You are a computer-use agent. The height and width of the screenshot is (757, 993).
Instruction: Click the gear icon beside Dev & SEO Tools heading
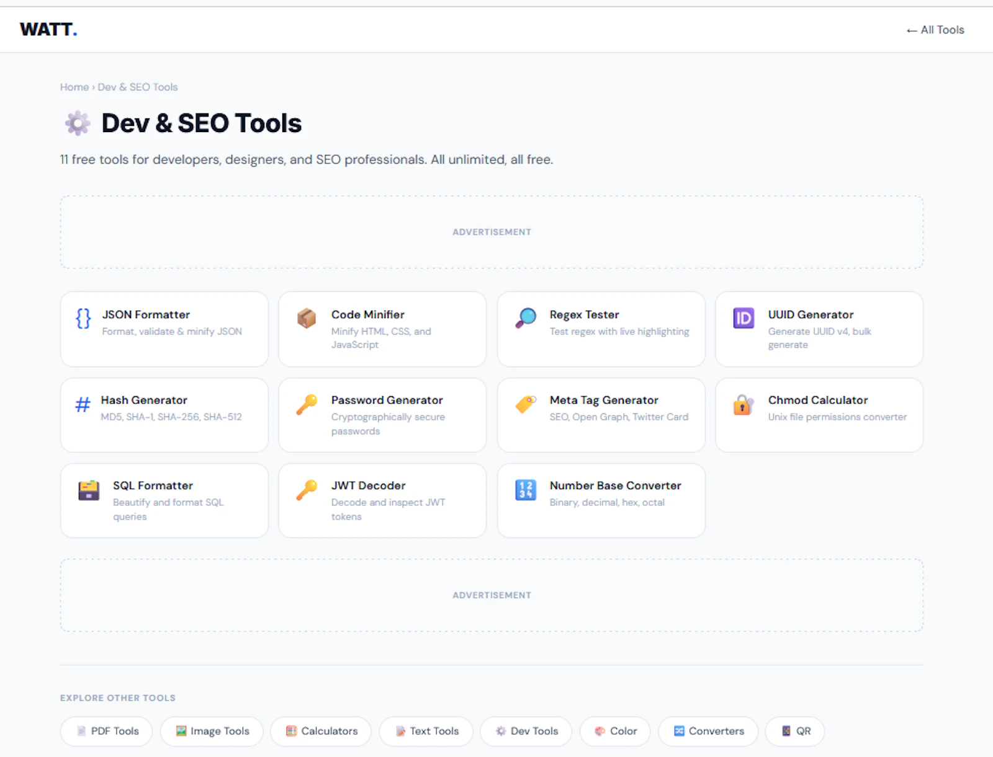pos(78,123)
